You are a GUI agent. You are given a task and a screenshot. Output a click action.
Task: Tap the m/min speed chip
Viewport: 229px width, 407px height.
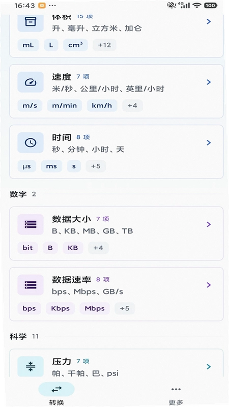pyautogui.click(x=65, y=106)
